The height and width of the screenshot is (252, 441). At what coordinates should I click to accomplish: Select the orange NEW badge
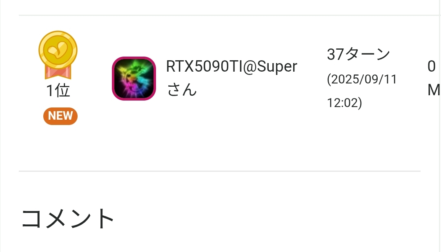[x=60, y=116]
